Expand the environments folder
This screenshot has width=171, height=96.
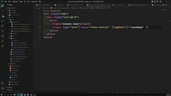tap(16, 66)
